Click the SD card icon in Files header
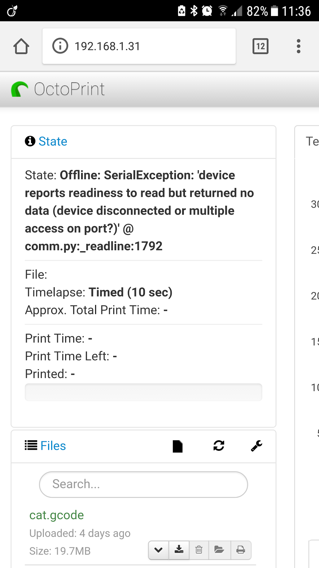This screenshot has height=568, width=319. (178, 446)
